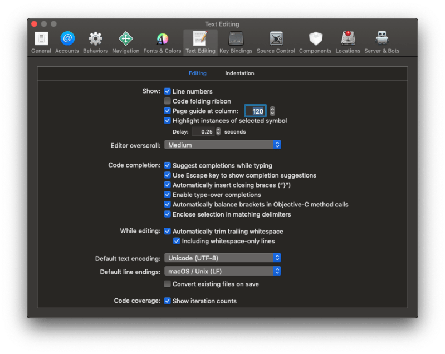Toggle the Line numbers checkbox
Viewport: 445px width, 354px height.
[168, 91]
